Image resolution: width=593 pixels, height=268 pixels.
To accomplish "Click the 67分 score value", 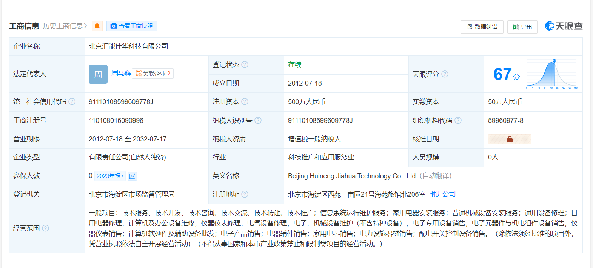I will [x=507, y=74].
